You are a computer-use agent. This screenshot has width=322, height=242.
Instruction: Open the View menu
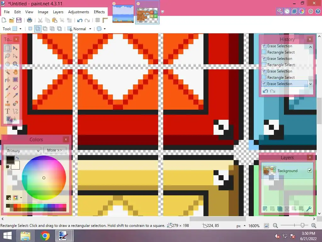[x=29, y=12]
